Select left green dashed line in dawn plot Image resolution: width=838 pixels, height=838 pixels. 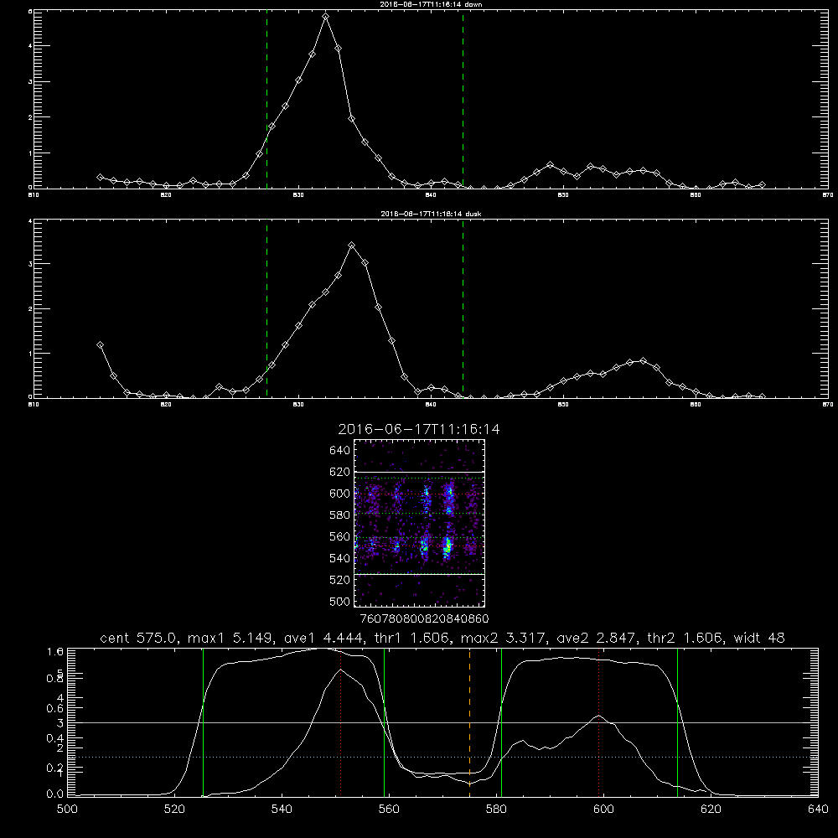click(x=266, y=100)
